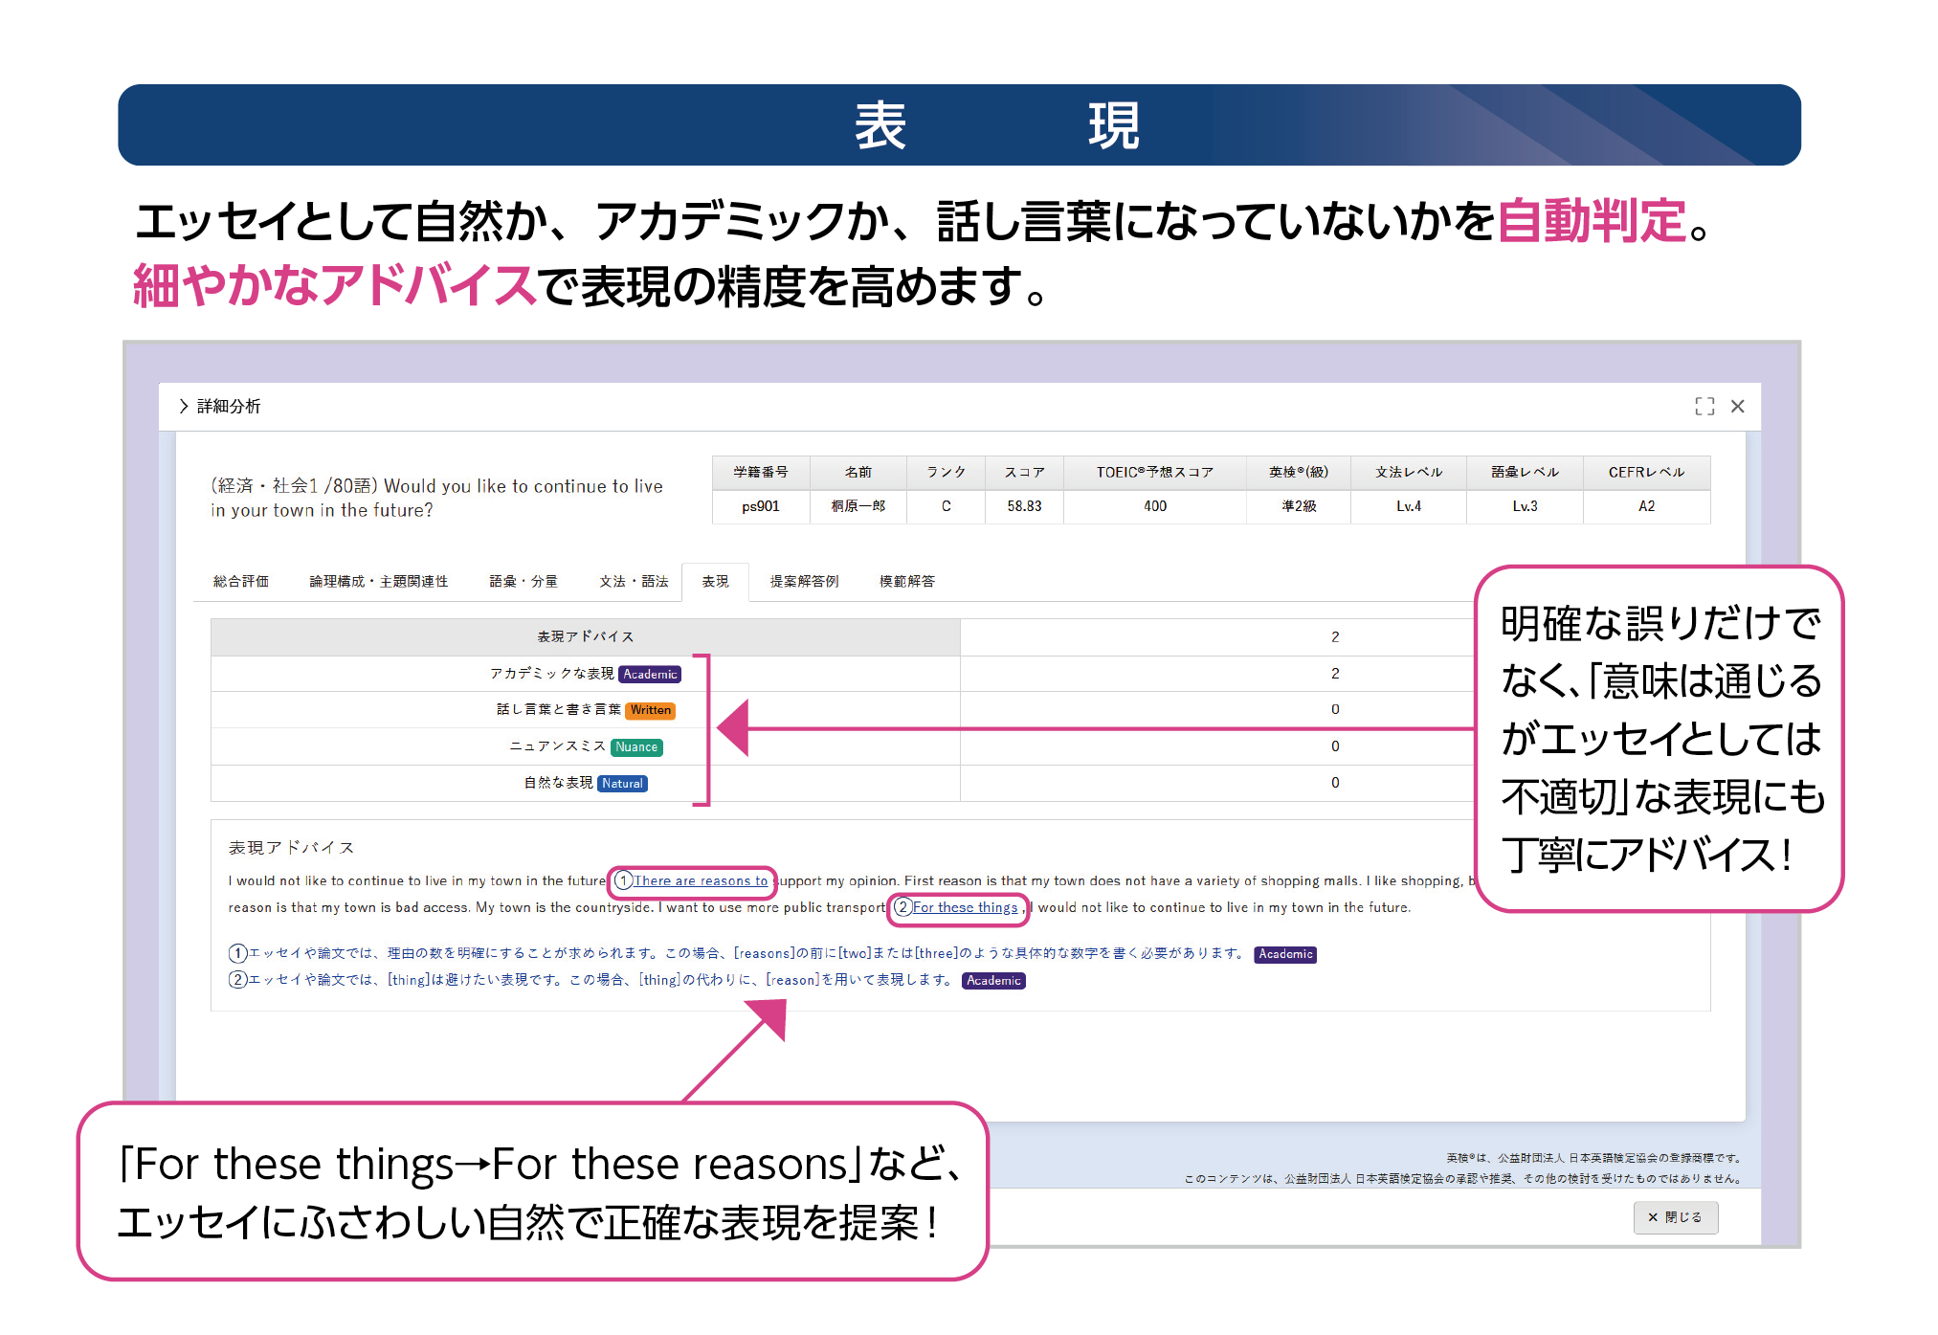Click the Academic tag after advice 1
1938x1335 pixels.
click(1285, 954)
